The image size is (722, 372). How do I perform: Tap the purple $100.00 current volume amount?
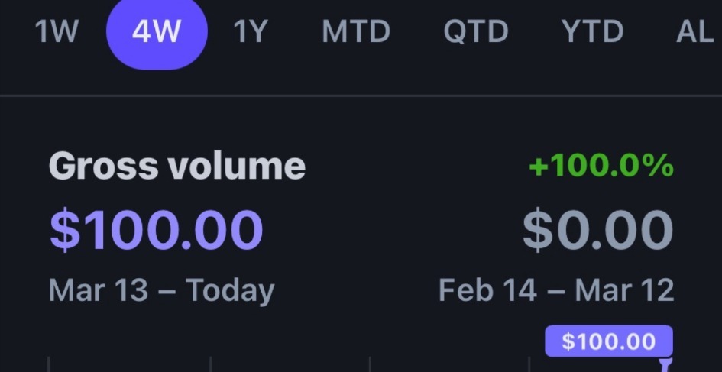[x=156, y=230]
